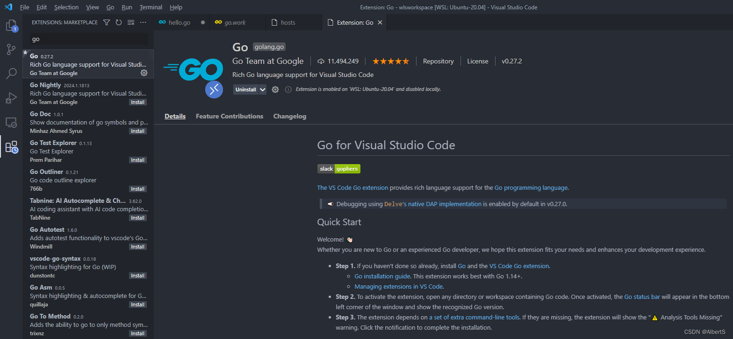Clear extensions search results icon

tap(131, 22)
